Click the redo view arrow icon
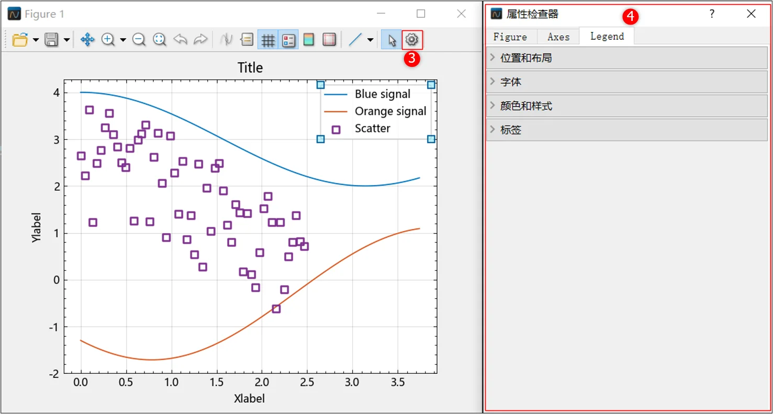This screenshot has height=414, width=773. point(200,40)
